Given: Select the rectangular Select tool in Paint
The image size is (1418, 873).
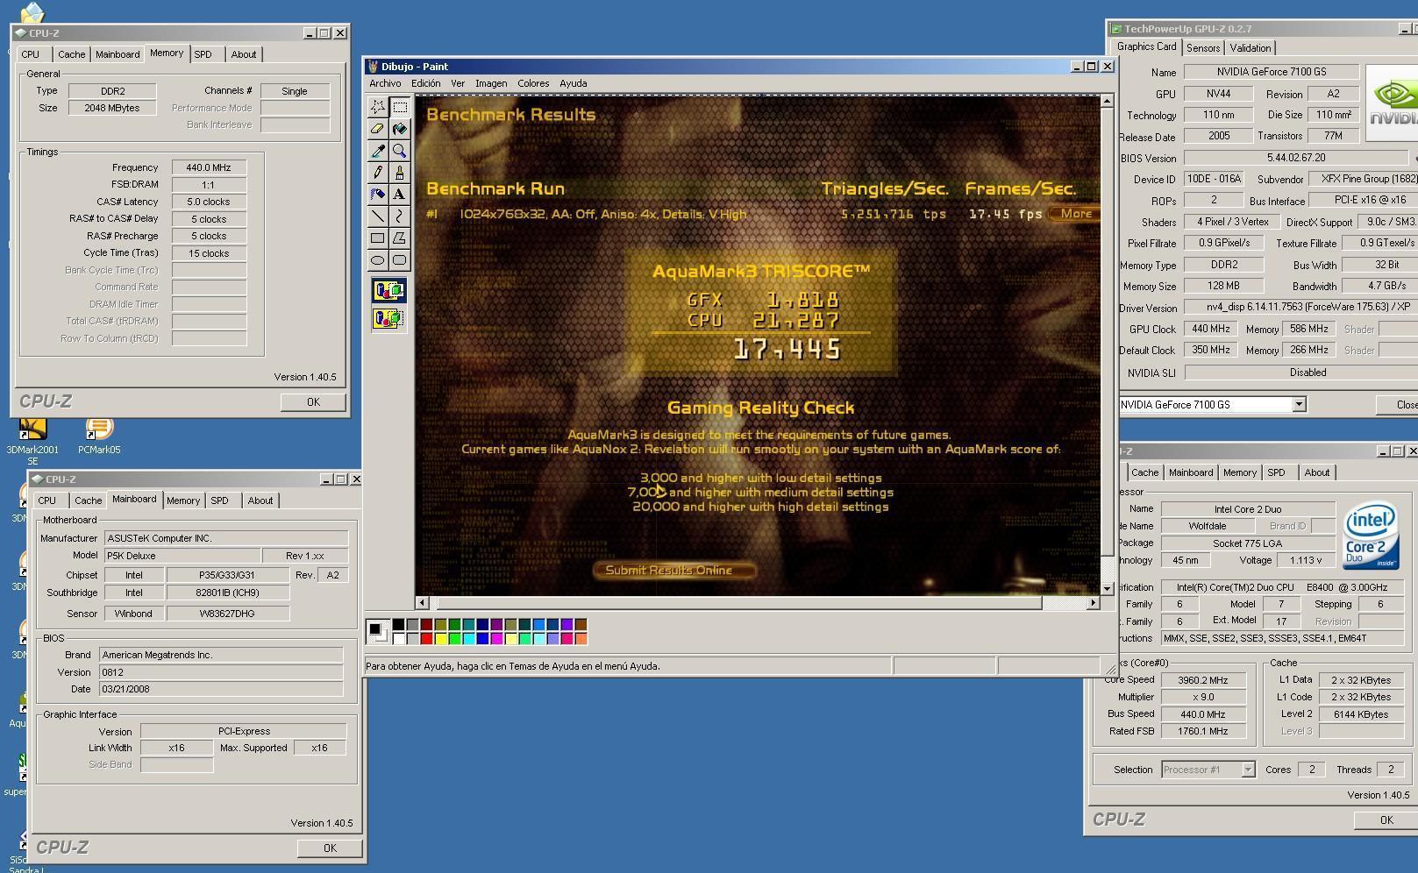Looking at the screenshot, I should (400, 107).
